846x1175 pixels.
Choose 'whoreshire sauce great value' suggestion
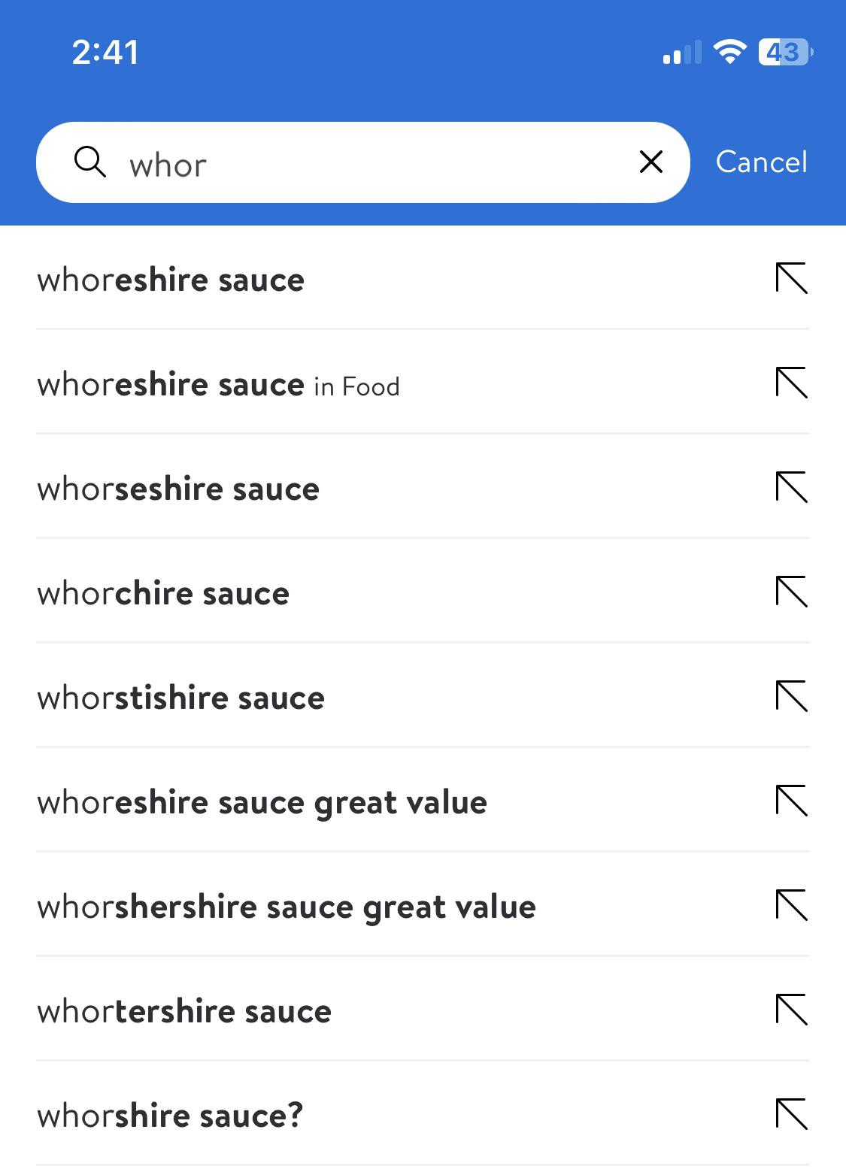point(262,803)
